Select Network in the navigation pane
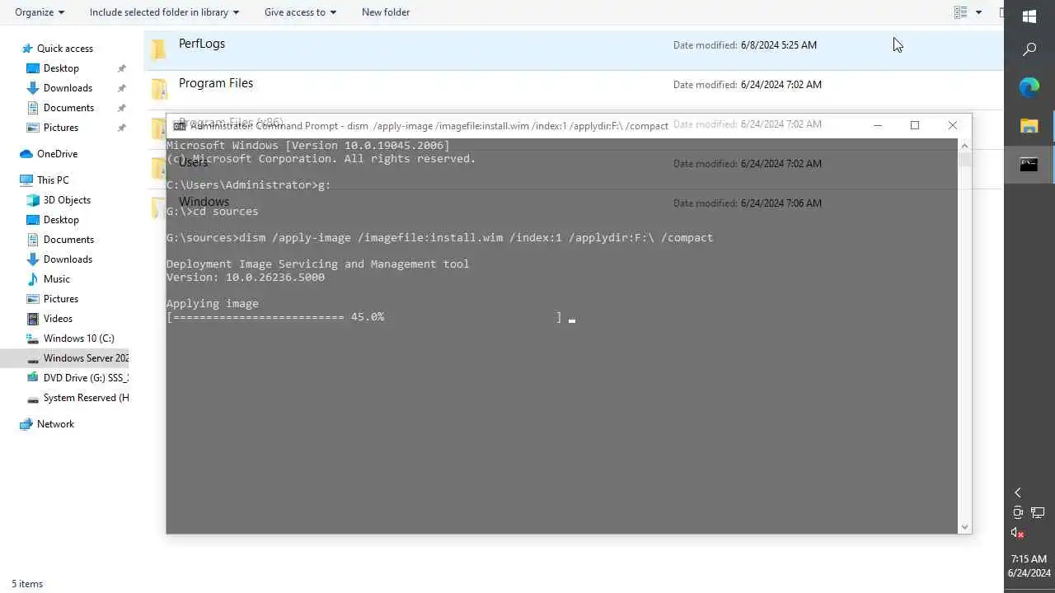Viewport: 1055px width, 593px height. pos(55,424)
